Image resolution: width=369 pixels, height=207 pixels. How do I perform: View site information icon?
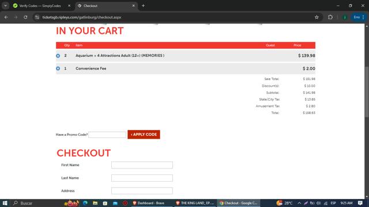pyautogui.click(x=37, y=17)
